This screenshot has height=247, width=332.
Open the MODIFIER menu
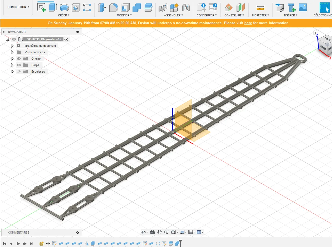(x=124, y=15)
